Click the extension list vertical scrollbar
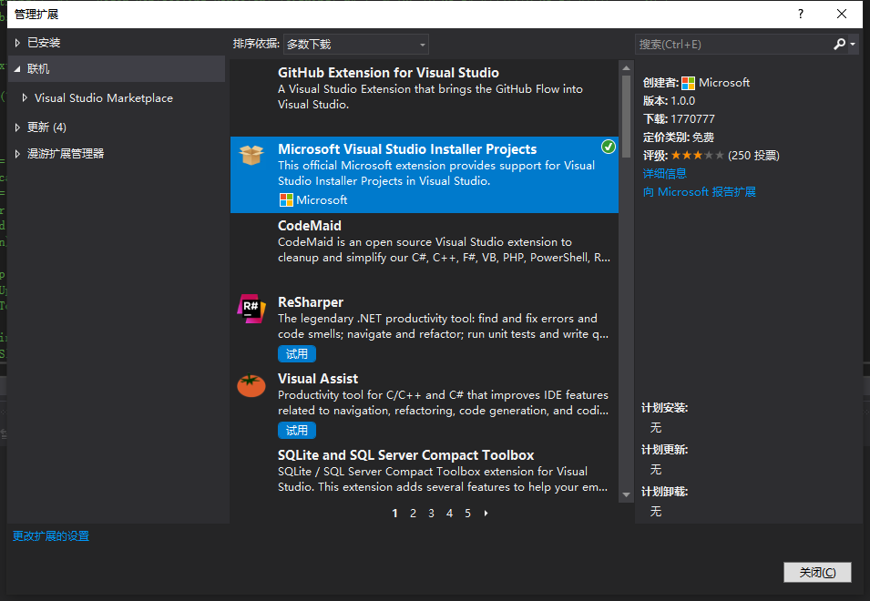The image size is (870, 601). pos(626,273)
